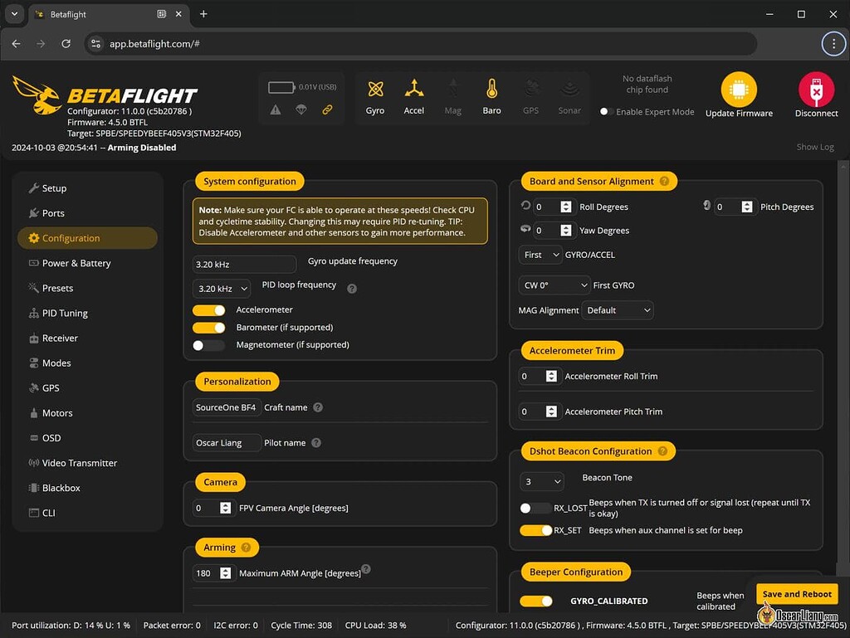850x638 pixels.
Task: Adjust Yaw Degrees stepper
Action: (566, 231)
